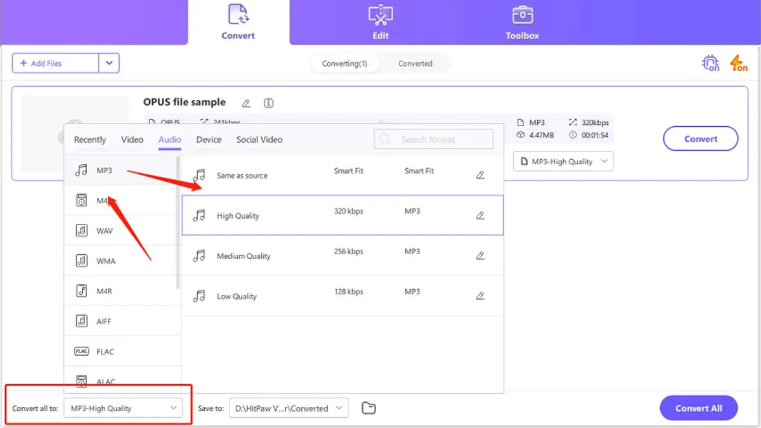The height and width of the screenshot is (428, 761).
Task: Select the High Quality preset
Action: click(342, 215)
